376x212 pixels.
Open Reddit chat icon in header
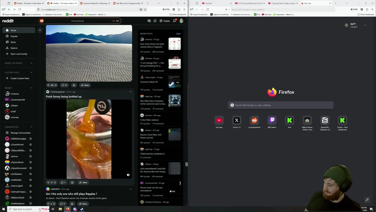pyautogui.click(x=155, y=21)
